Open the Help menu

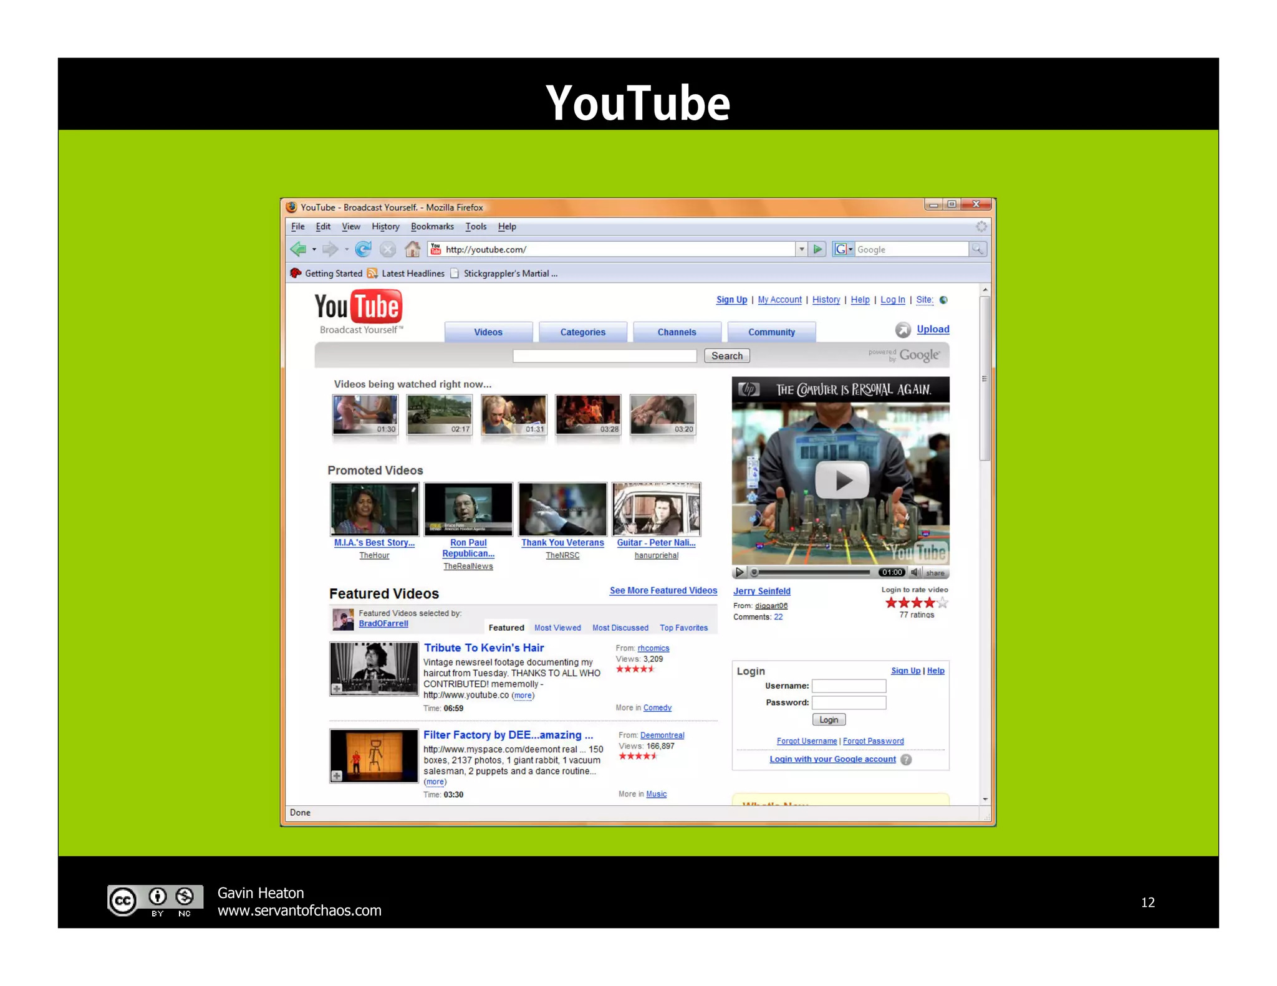tap(507, 227)
